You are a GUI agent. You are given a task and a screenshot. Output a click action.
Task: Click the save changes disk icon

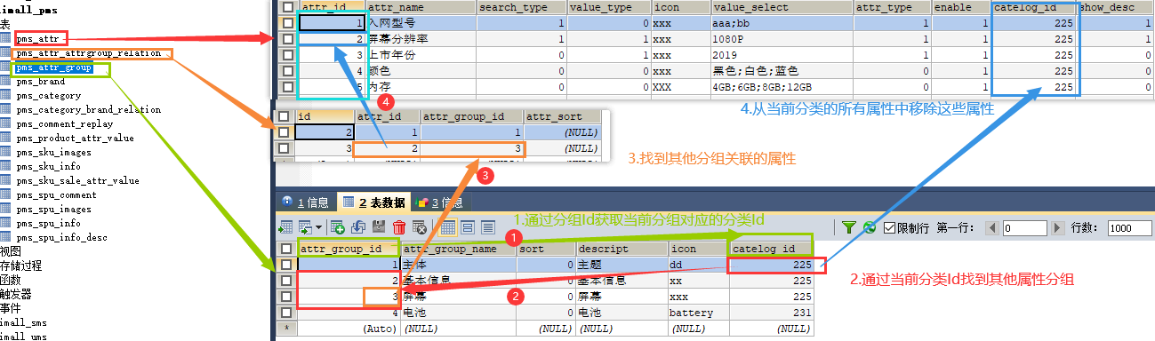click(x=379, y=226)
